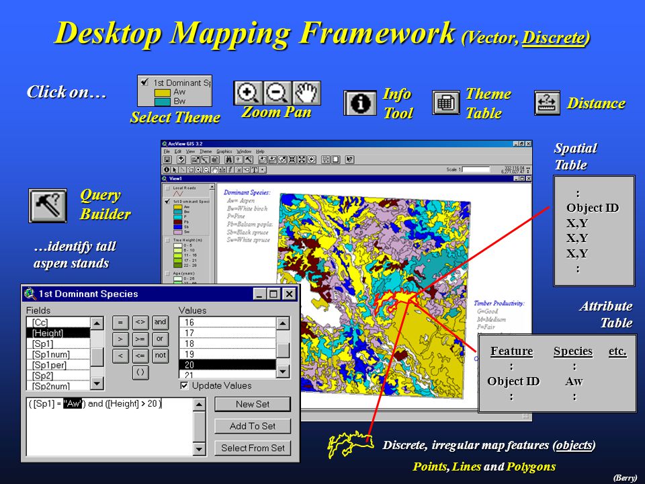Open the File menu

(x=167, y=151)
